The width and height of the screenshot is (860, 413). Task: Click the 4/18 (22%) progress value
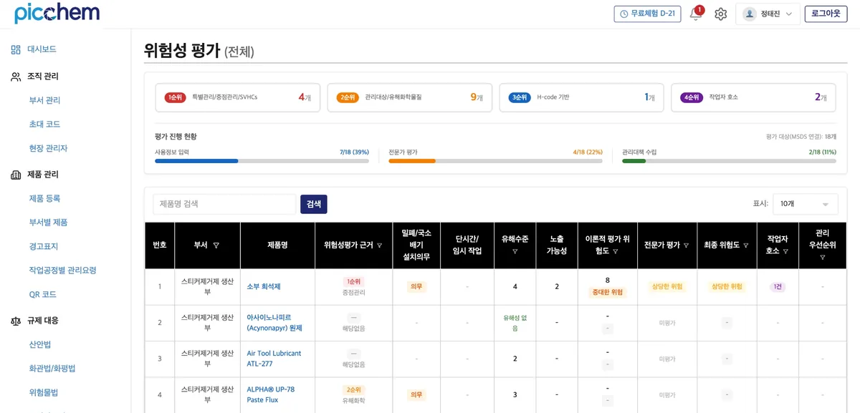point(588,152)
